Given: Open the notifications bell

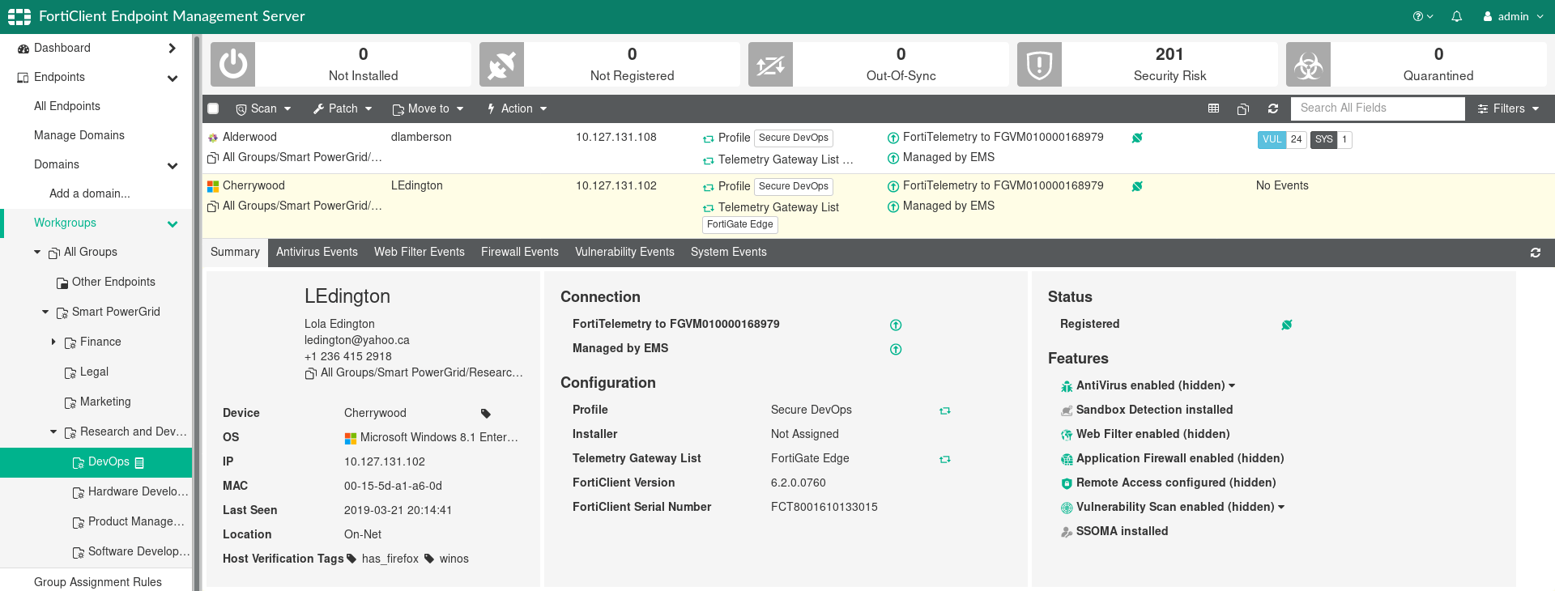Looking at the screenshot, I should (1457, 16).
